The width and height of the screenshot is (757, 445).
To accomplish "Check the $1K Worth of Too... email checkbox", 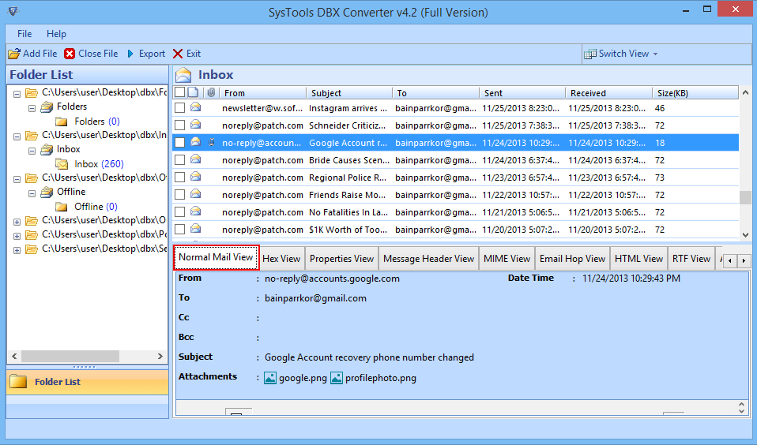I will click(x=179, y=230).
